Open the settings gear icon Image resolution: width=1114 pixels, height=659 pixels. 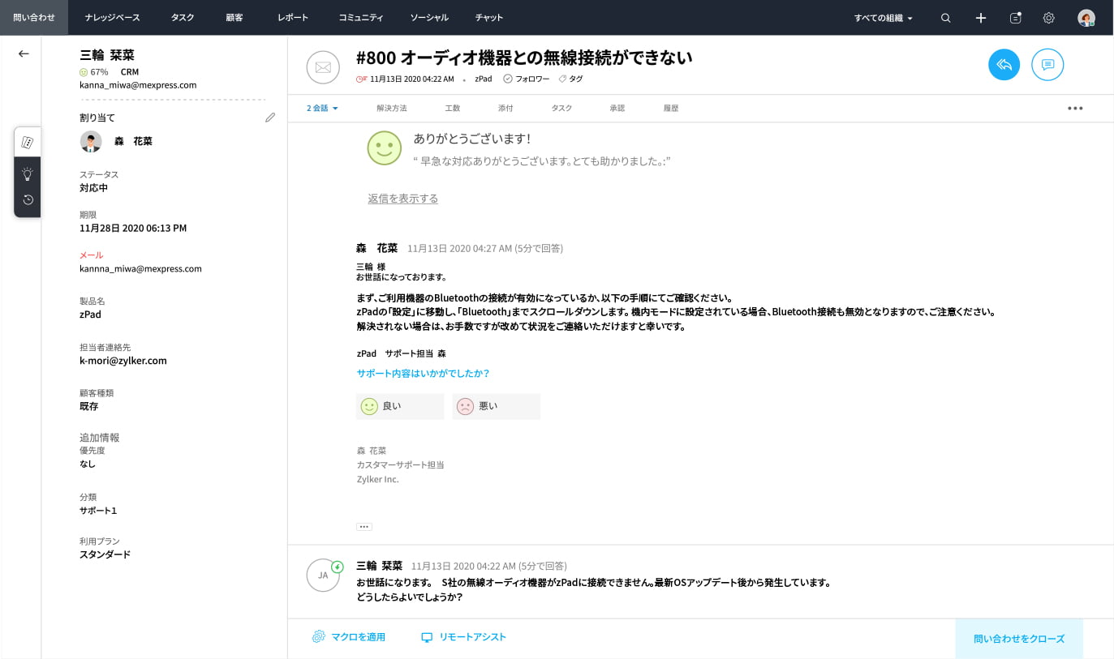1048,18
